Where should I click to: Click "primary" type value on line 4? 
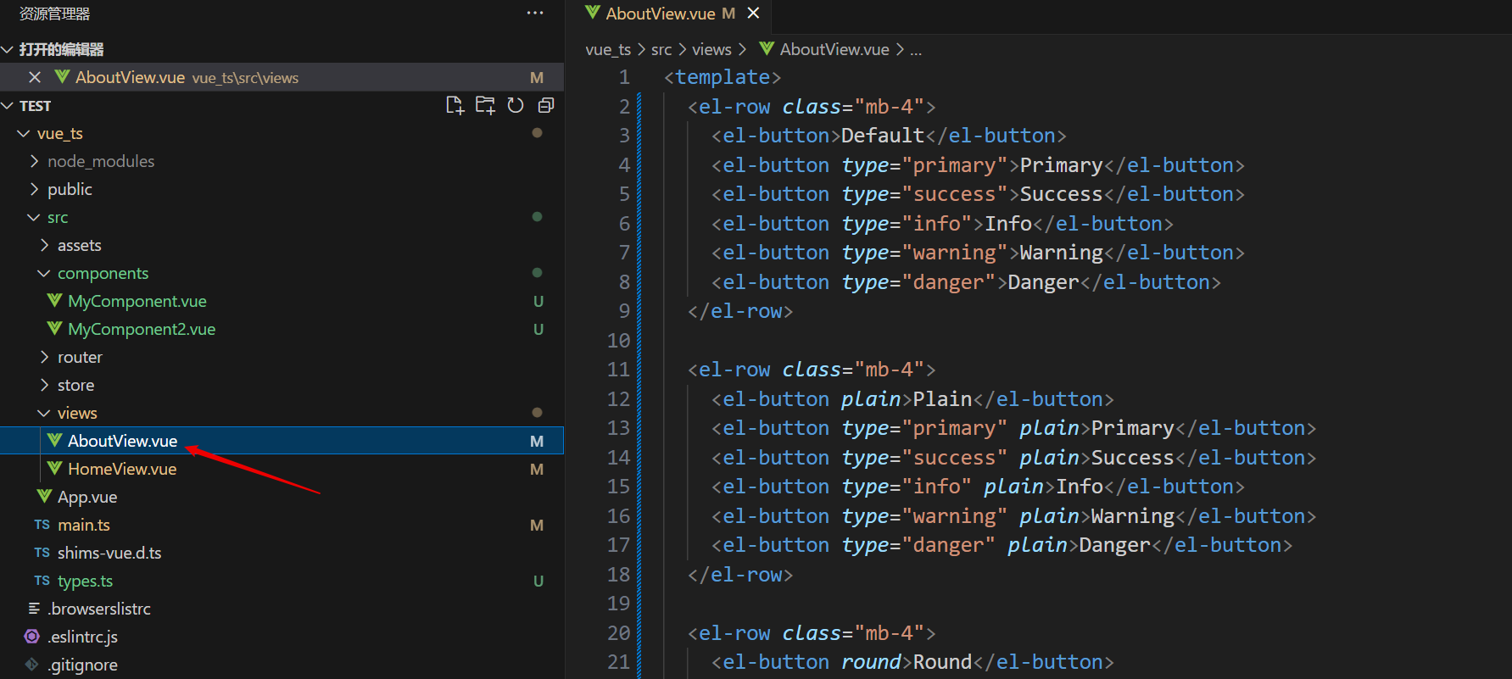(x=954, y=164)
